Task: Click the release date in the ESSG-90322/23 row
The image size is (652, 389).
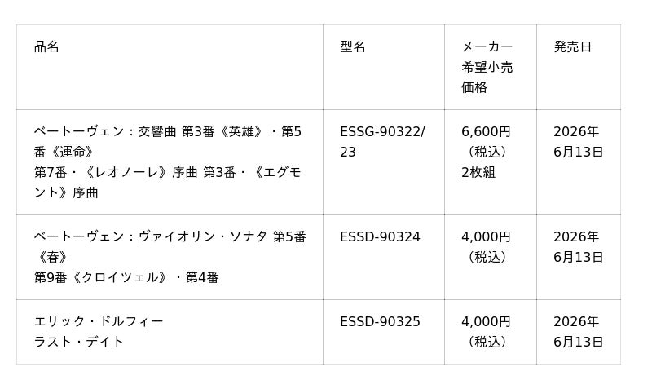Action: [x=578, y=142]
